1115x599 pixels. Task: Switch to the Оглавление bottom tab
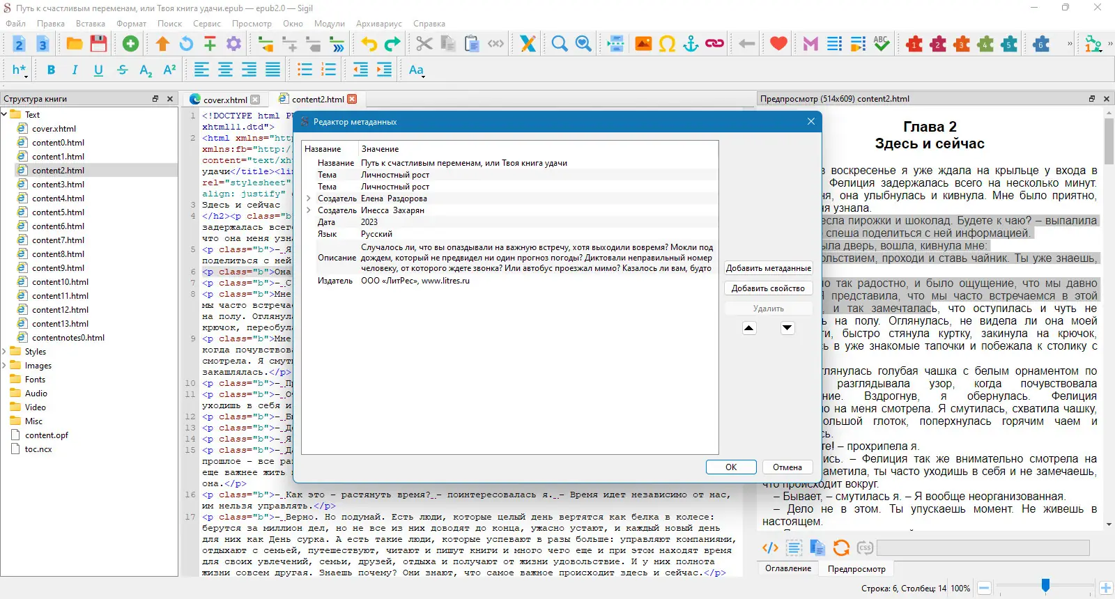point(788,568)
